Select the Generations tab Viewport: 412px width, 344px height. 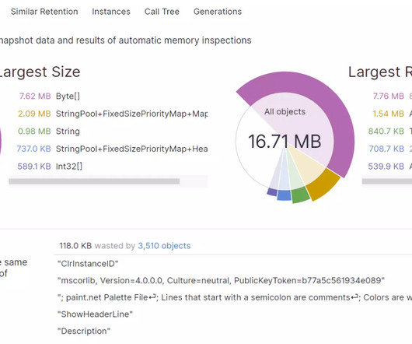coord(218,12)
